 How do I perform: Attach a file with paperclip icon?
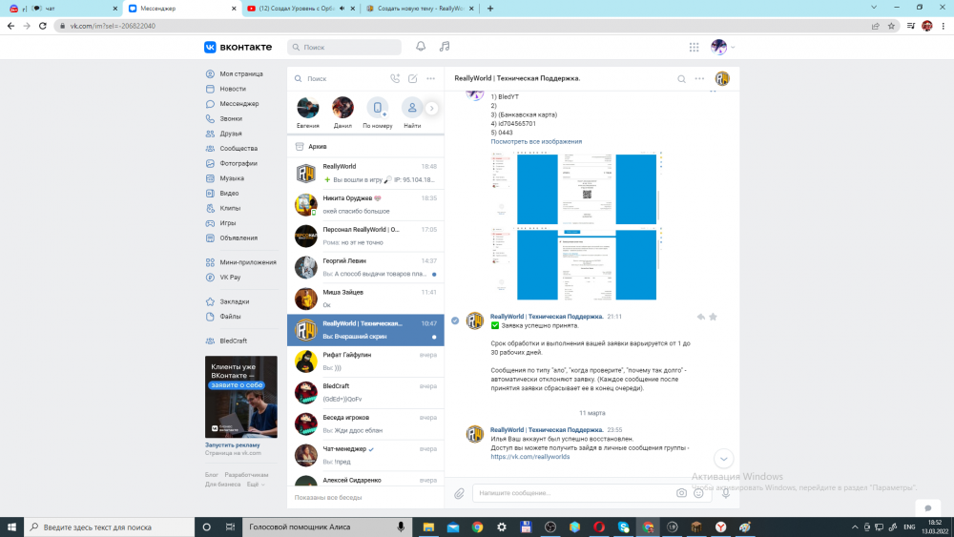(x=459, y=493)
